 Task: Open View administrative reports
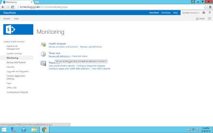point(62,66)
